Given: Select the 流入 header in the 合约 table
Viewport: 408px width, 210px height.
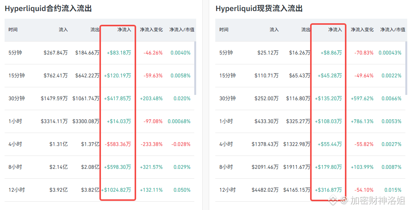Looking at the screenshot, I should [63, 30].
